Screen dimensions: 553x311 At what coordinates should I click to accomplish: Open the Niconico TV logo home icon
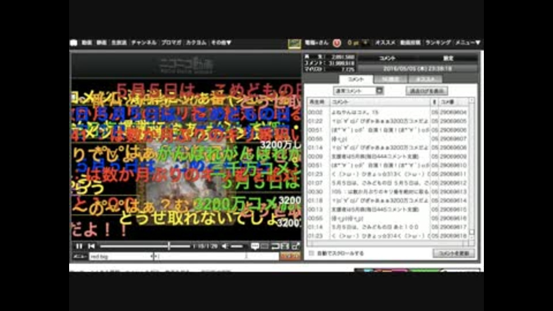click(73, 43)
